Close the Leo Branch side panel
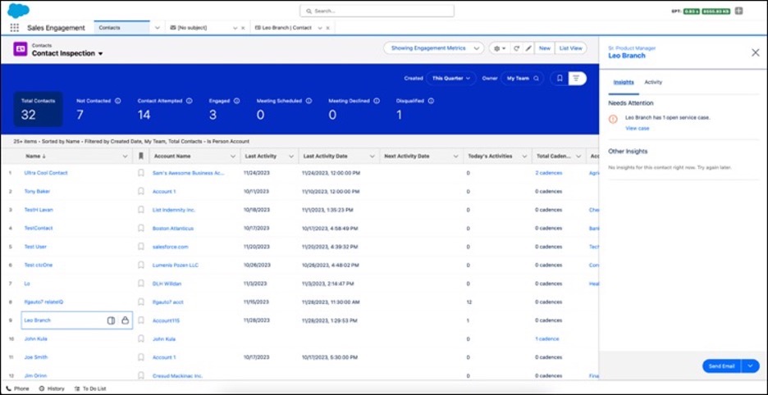The width and height of the screenshot is (768, 395). (x=755, y=52)
